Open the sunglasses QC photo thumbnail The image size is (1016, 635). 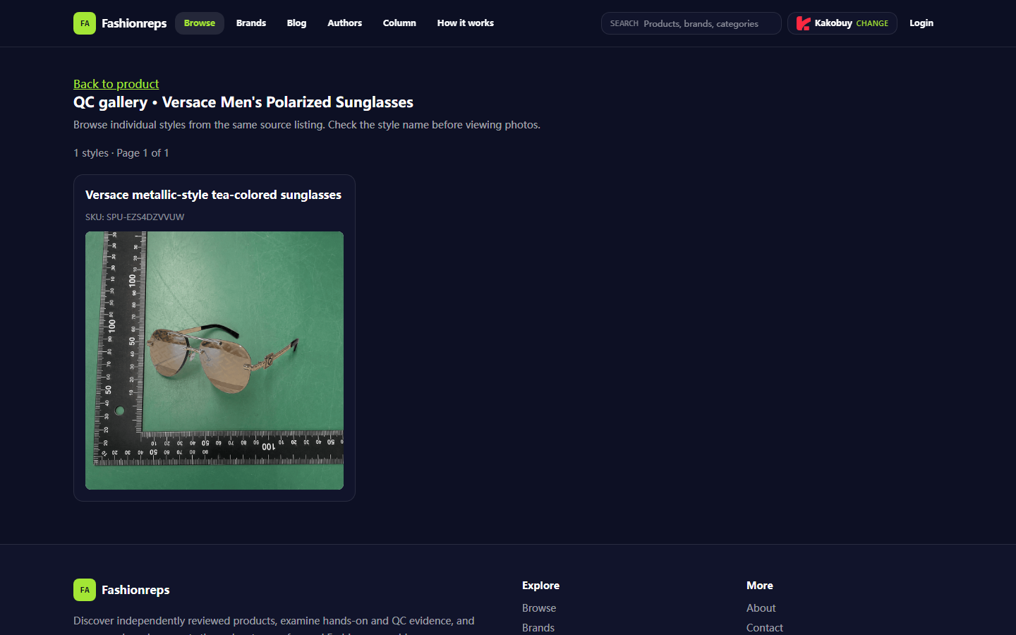click(214, 361)
